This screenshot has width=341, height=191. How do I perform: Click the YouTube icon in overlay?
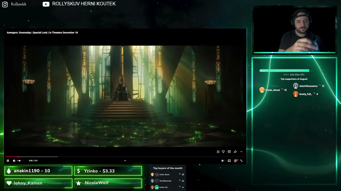46,4
